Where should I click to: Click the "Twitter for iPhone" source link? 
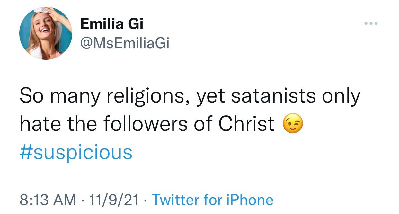212,200
